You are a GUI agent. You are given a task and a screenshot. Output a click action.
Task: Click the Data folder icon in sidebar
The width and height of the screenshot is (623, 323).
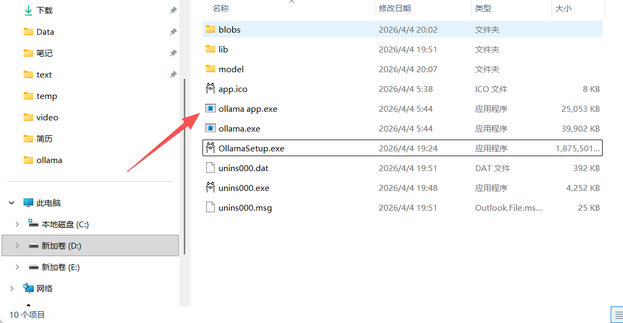[x=28, y=32]
